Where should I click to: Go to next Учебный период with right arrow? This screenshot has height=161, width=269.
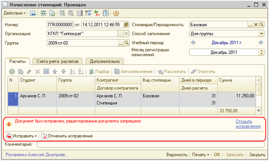point(261,43)
